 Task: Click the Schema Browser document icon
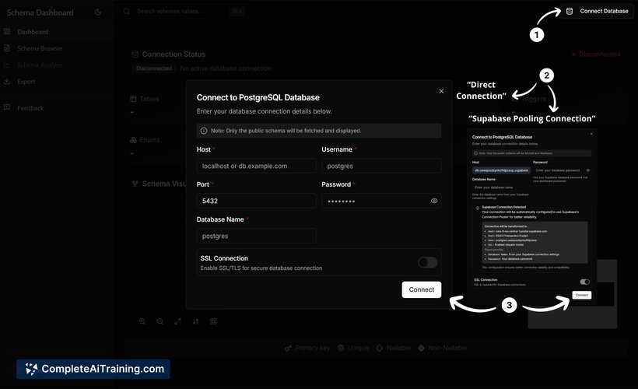coord(7,48)
